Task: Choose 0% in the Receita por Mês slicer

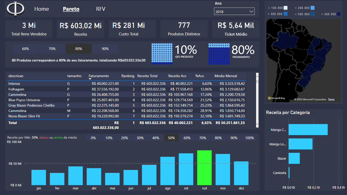Action: point(93,138)
